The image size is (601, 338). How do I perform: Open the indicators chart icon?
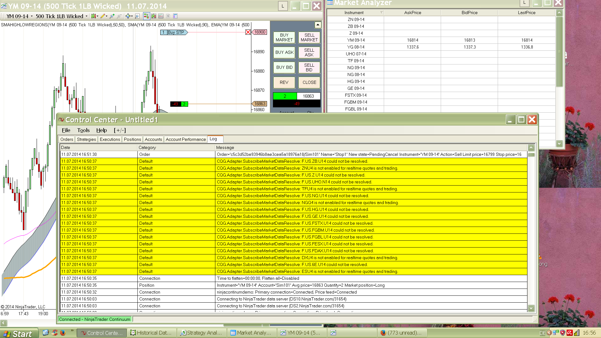154,16
